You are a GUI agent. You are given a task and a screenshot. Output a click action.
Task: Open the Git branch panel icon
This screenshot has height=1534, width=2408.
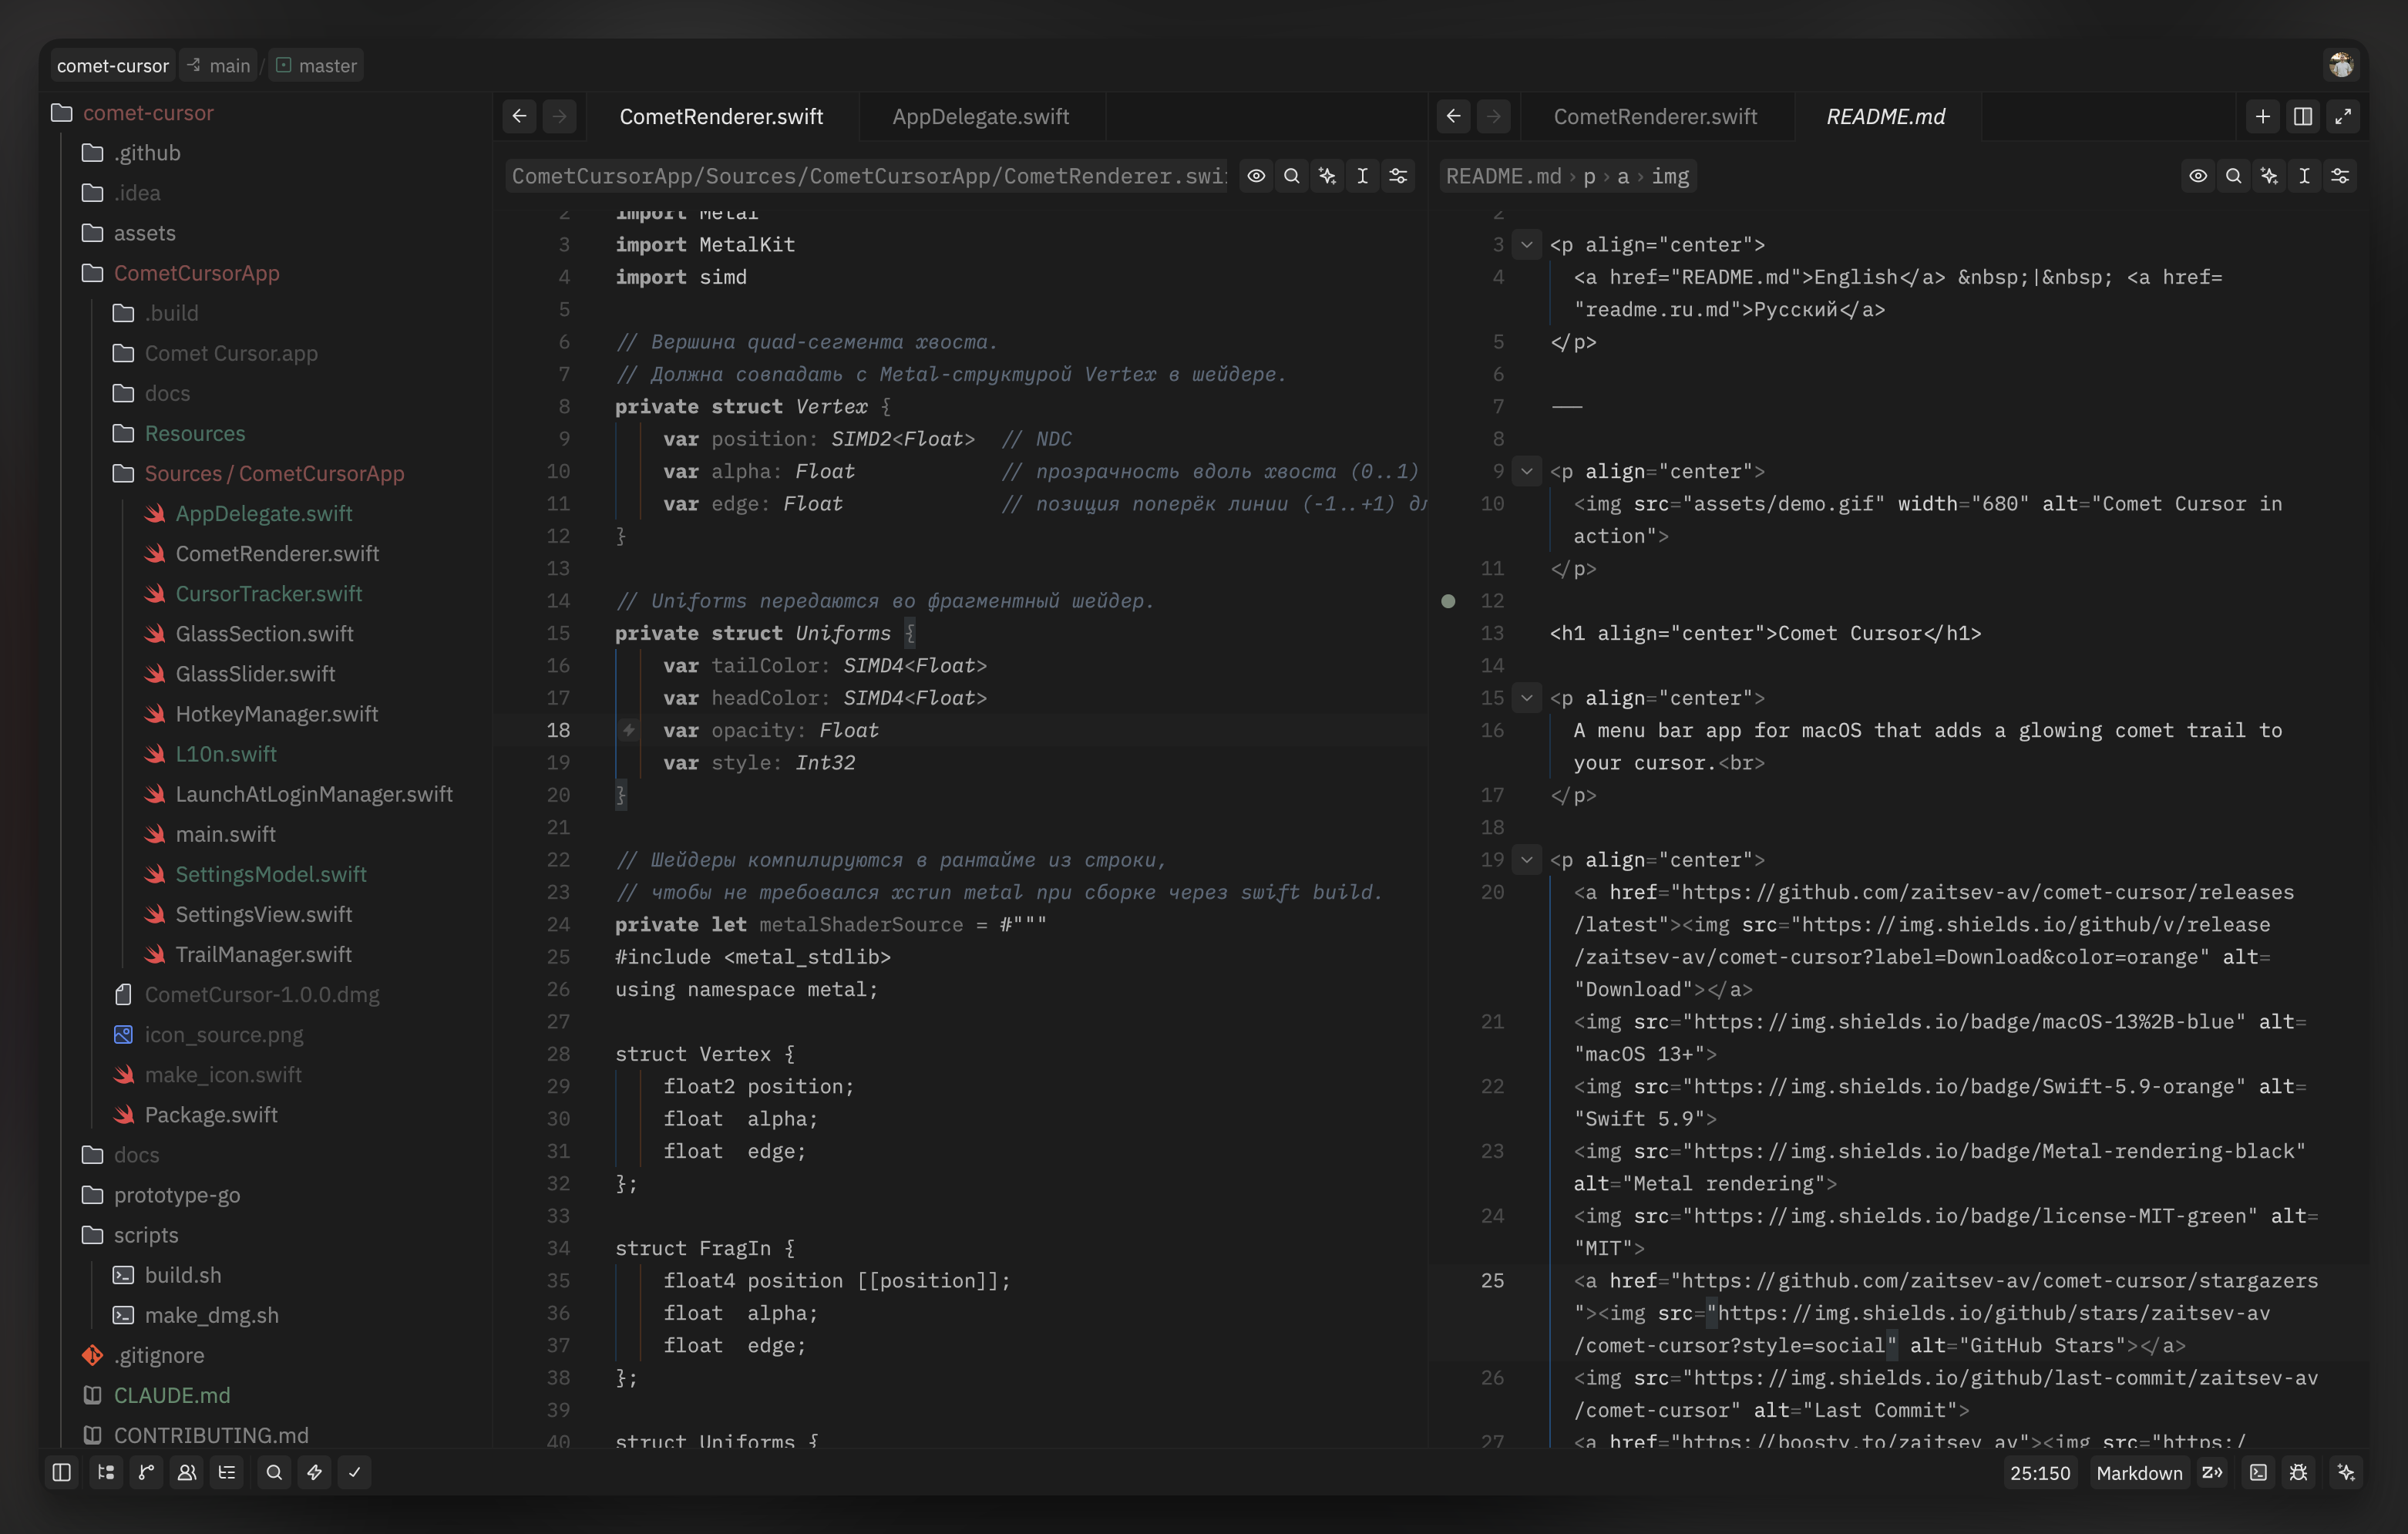click(x=146, y=1472)
